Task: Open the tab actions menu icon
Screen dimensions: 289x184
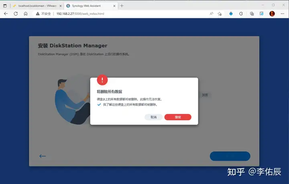Action: [x=5, y=6]
